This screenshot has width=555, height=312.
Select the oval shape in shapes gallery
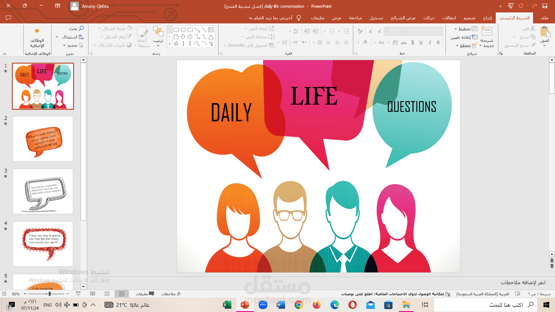pos(183,29)
